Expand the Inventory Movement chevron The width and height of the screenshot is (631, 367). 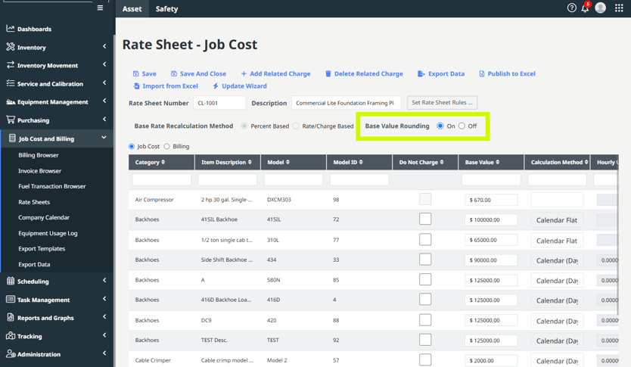pyautogui.click(x=104, y=64)
